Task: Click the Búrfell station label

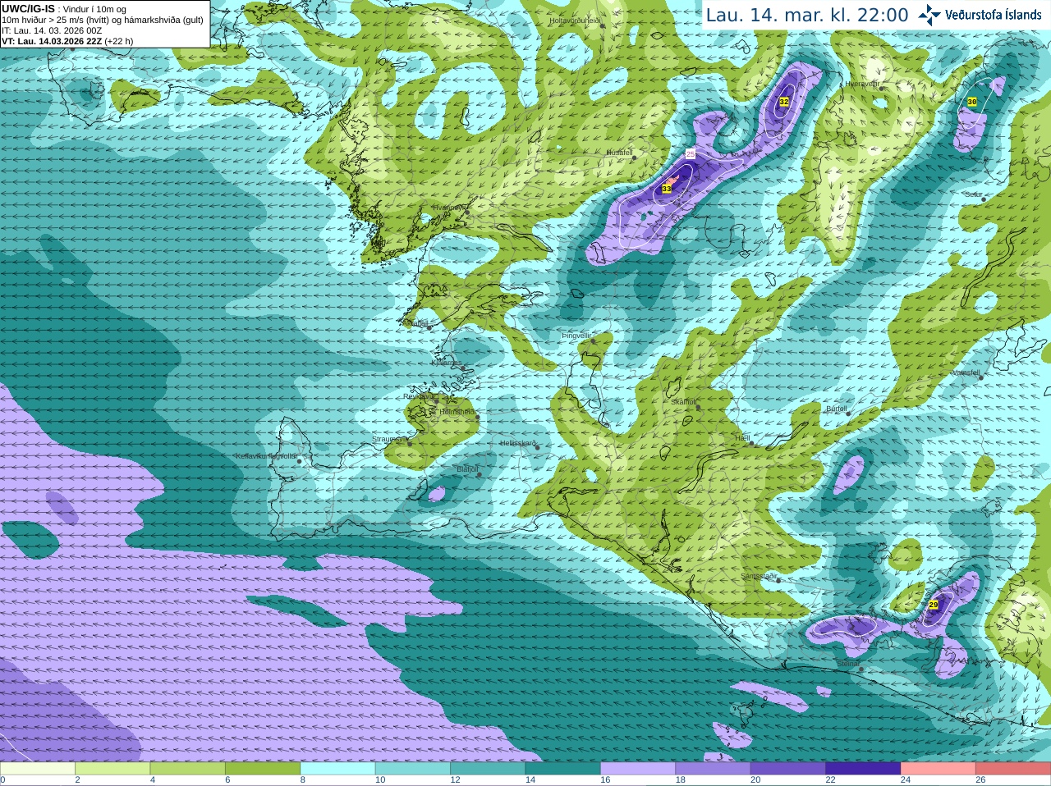Action: (837, 408)
